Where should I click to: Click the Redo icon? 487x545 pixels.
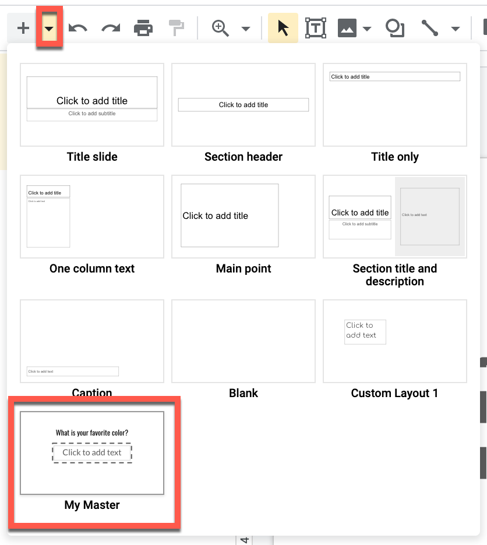(110, 27)
